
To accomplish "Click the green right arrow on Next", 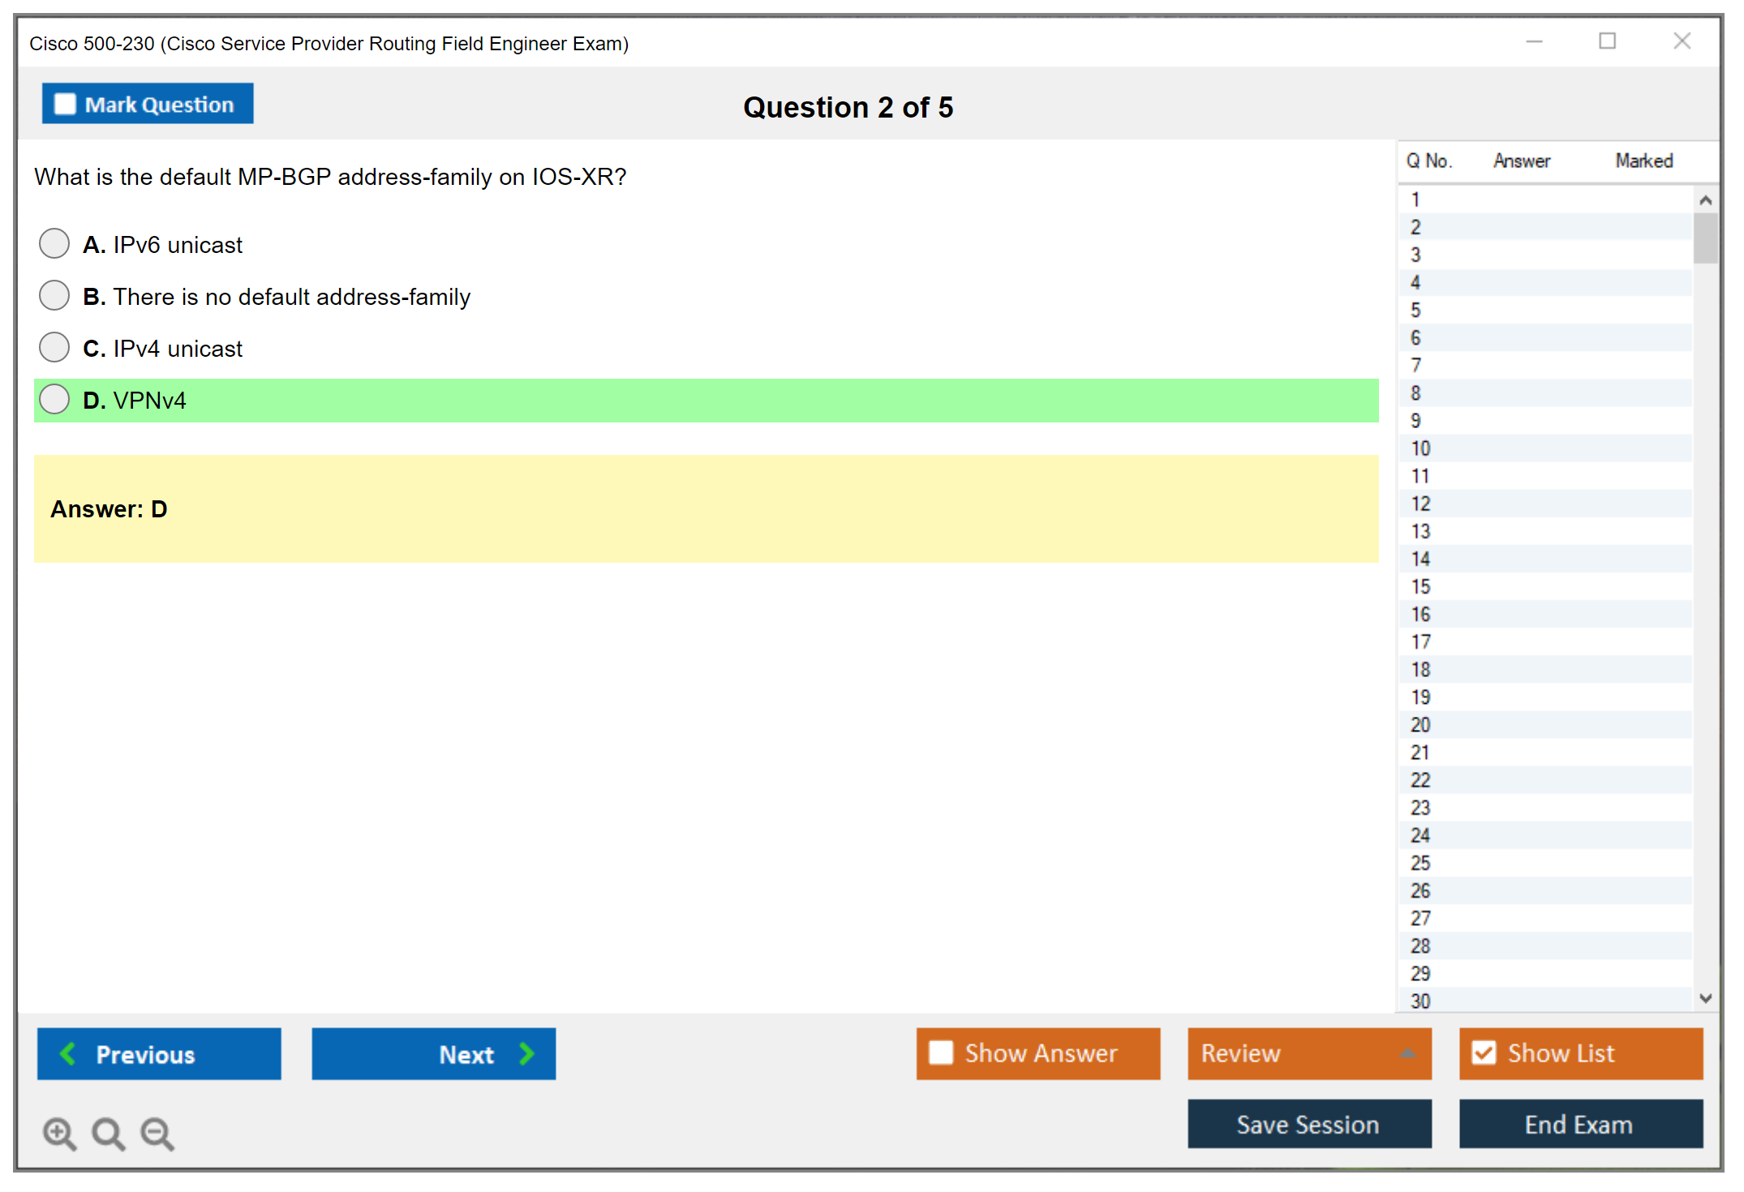I will pyautogui.click(x=526, y=1053).
